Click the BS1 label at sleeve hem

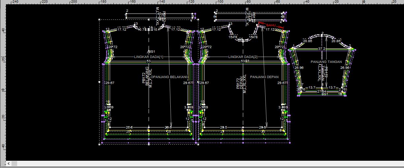[325, 94]
